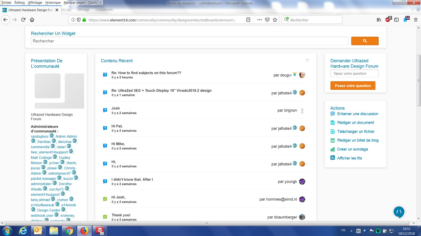Click the answered icon beside Hi Josh,
This screenshot has width=421, height=236.
point(105,199)
